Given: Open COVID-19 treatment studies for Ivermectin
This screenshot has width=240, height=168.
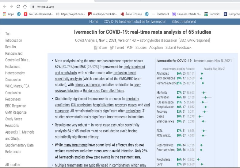Looking at the screenshot, I should pyautogui.click(x=135, y=21).
